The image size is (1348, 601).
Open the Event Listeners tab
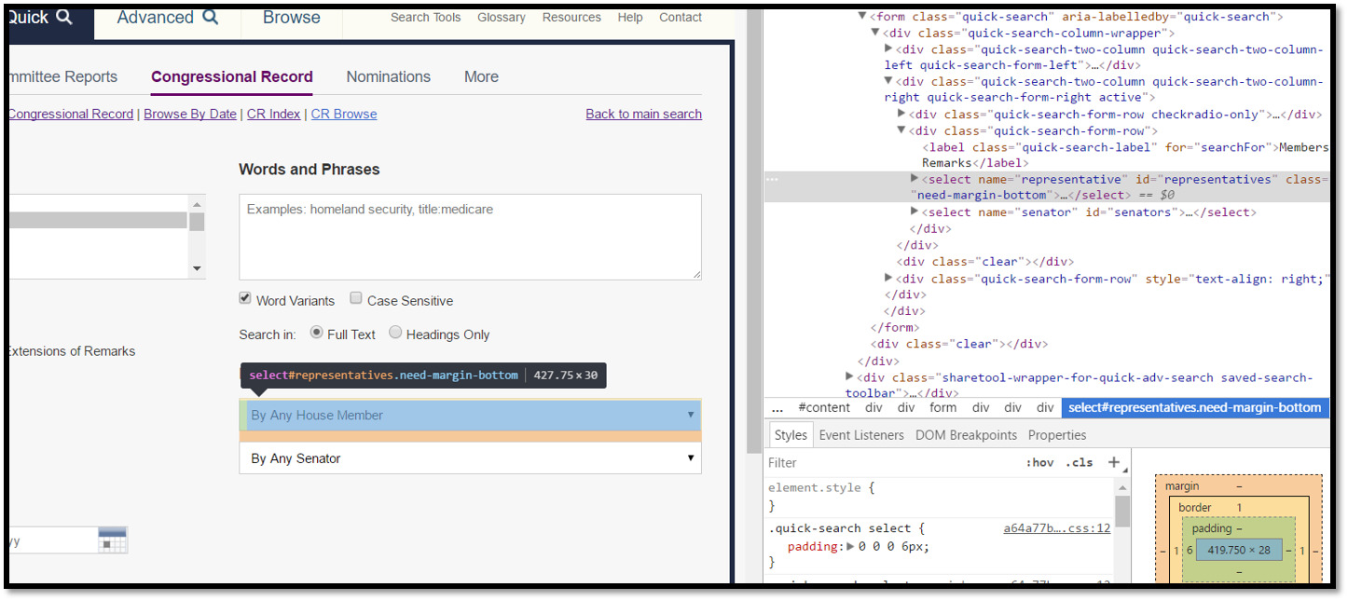pos(860,435)
